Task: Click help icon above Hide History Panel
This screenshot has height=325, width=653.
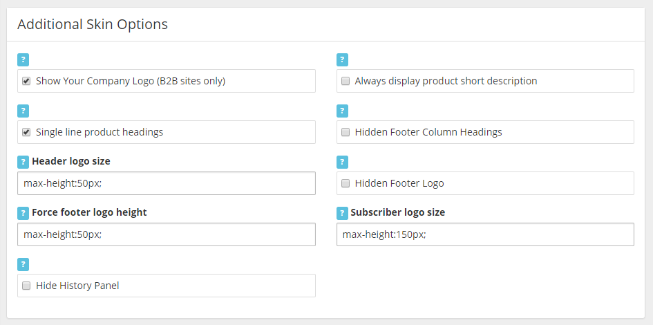Action: point(23,265)
